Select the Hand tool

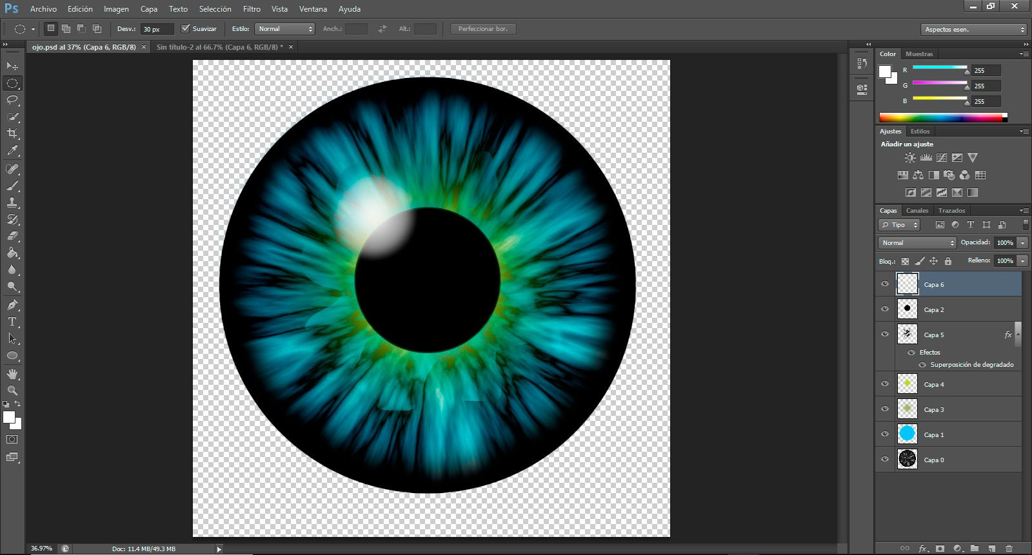click(12, 374)
